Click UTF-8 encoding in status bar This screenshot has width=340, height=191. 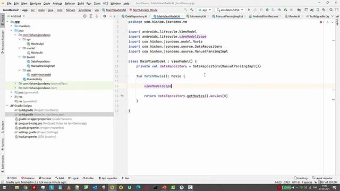point(296,183)
